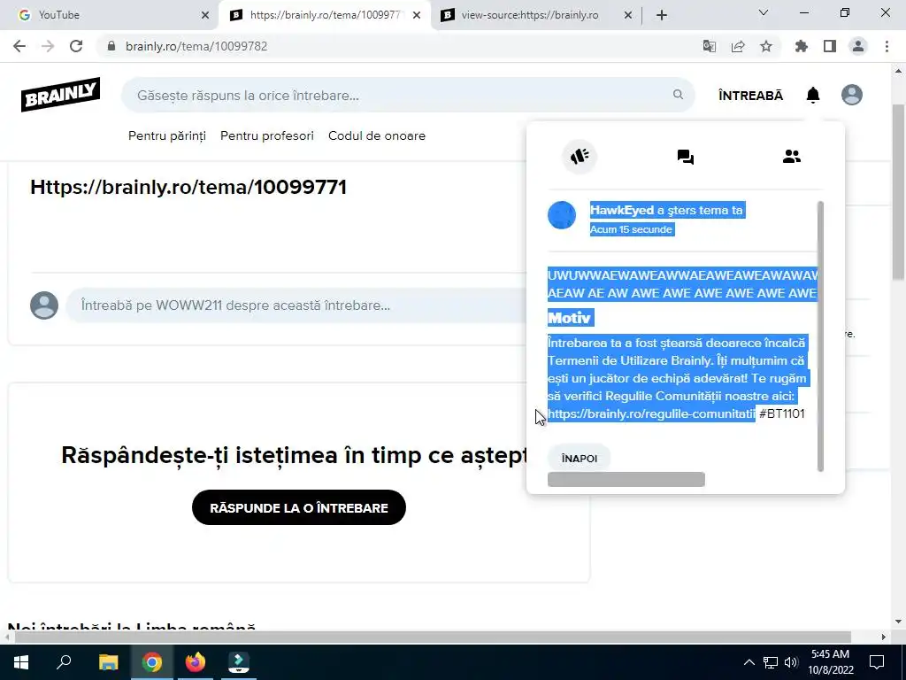Image resolution: width=906 pixels, height=680 pixels.
Task: Select the announcements megaphone tab
Action: pos(580,156)
